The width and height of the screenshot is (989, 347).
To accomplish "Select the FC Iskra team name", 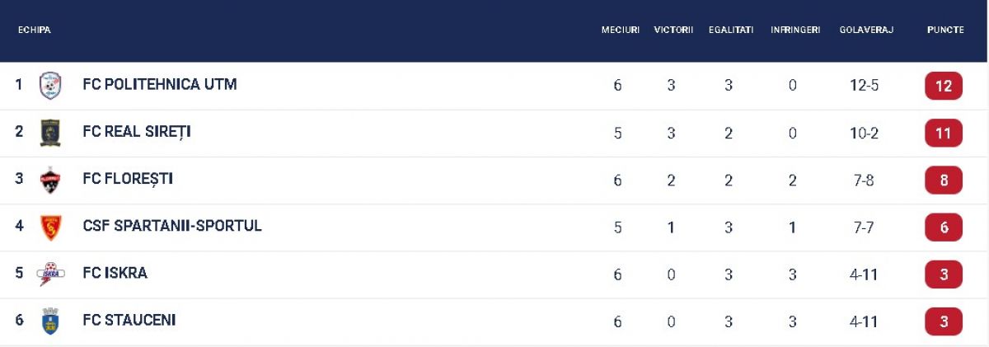I will click(x=115, y=273).
